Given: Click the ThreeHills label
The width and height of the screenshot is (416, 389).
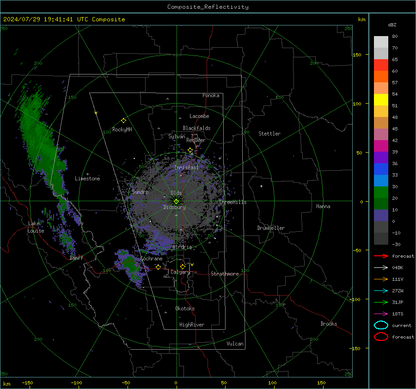Looking at the screenshot, I should 232,202.
